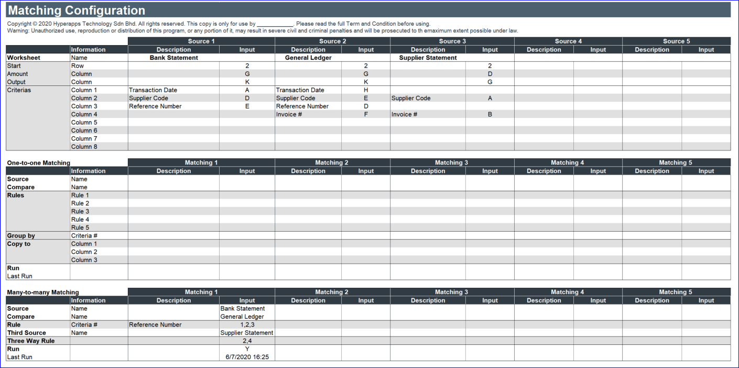Click the Many-to-many Compare 'General Ledger' input
The height and width of the screenshot is (368, 739).
[x=247, y=317]
